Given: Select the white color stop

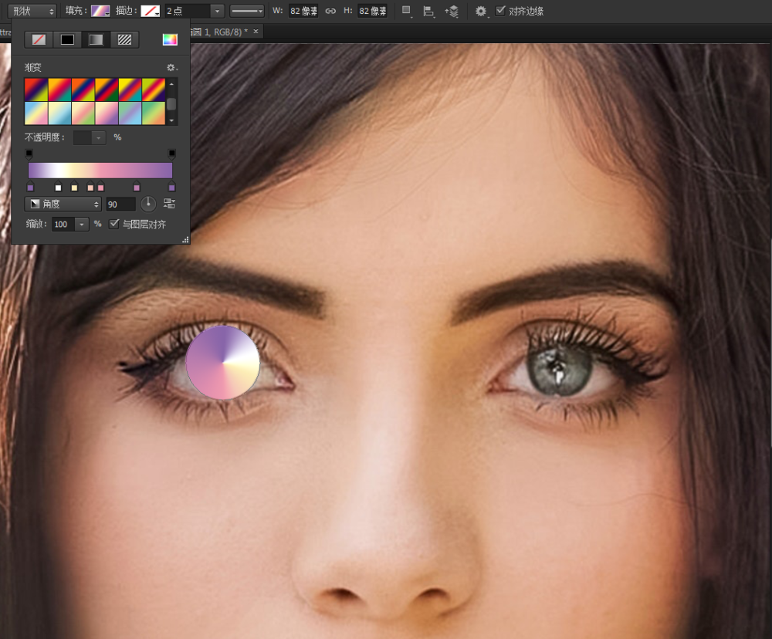Looking at the screenshot, I should 58,187.
